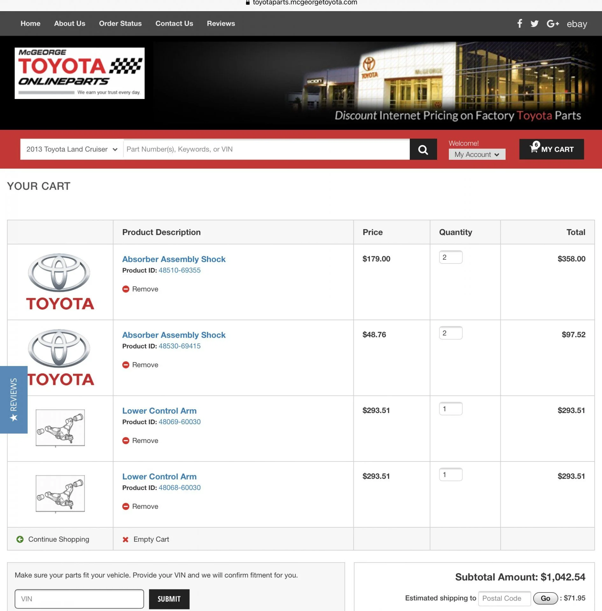This screenshot has height=611, width=602.
Task: Open the Google Plus icon
Action: tap(553, 24)
